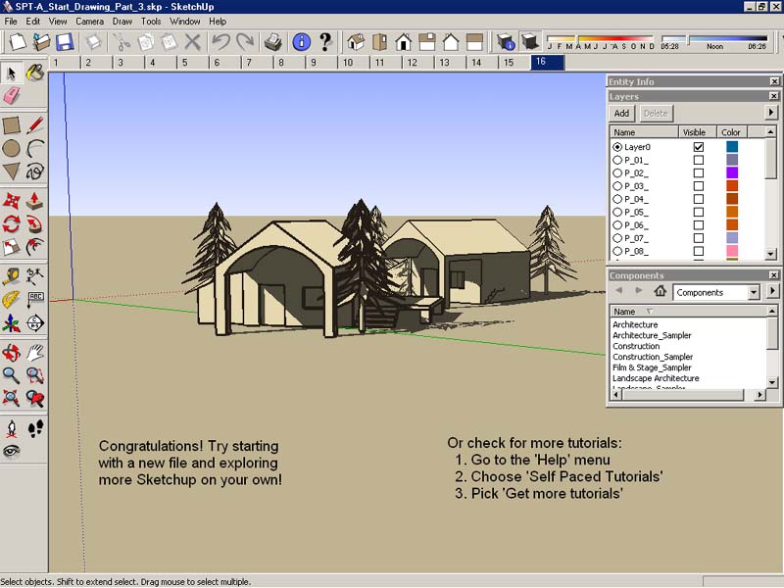Open the Edit menu

(33, 22)
